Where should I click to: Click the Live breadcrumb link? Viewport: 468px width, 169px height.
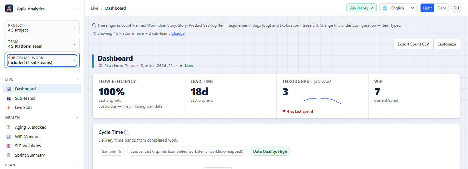click(x=95, y=8)
